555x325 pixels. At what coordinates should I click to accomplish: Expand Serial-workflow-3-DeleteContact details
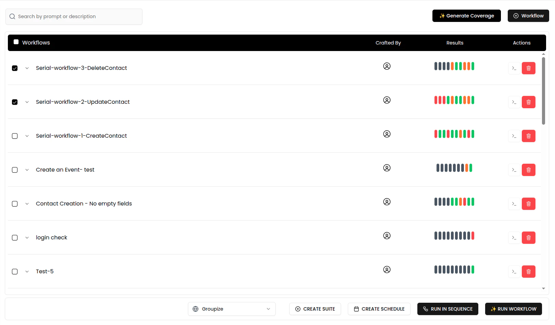click(x=27, y=68)
